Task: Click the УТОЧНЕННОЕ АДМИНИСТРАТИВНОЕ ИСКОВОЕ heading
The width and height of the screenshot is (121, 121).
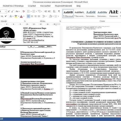Action: (x=96, y=42)
